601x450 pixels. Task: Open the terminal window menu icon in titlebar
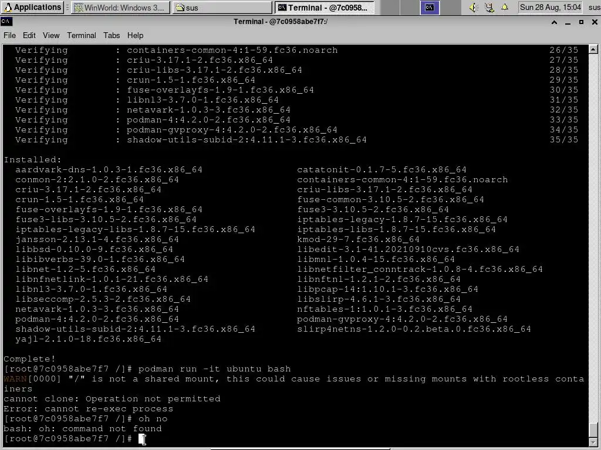(6, 22)
